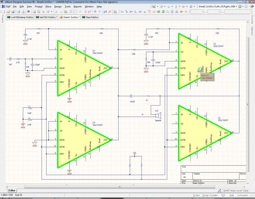Viewport: 255px width, 199px height.
Task: Open the Design Compiler panel button
Action: pos(210,195)
